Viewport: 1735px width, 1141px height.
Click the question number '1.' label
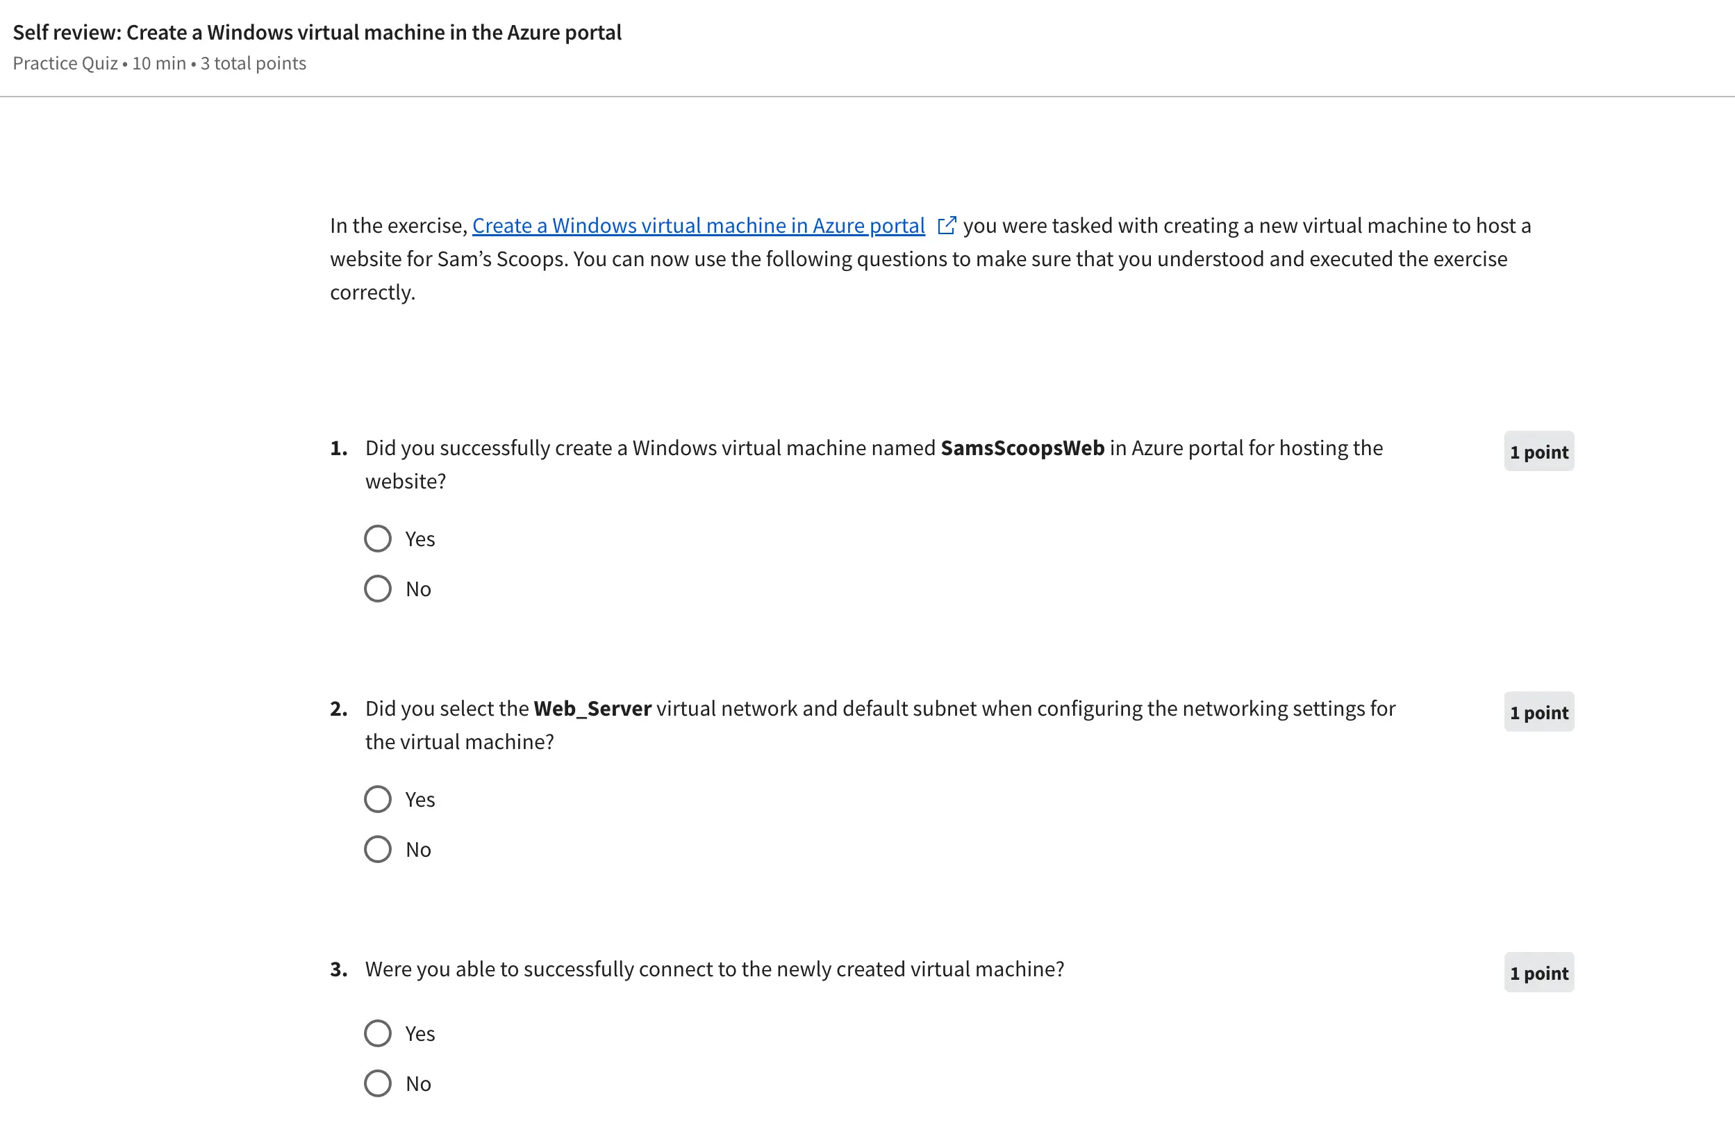tap(338, 448)
